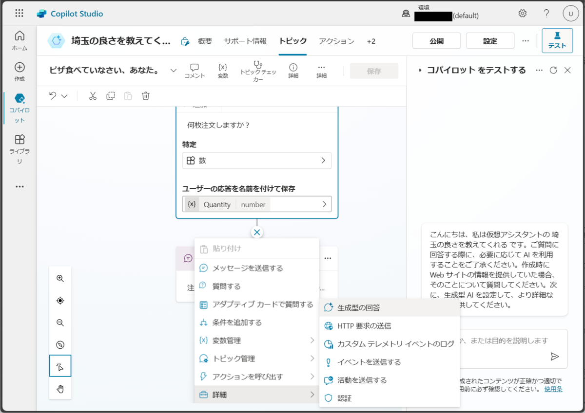The height and width of the screenshot is (413, 585).
Task: Open the message node ellipsis menu
Action: [328, 258]
